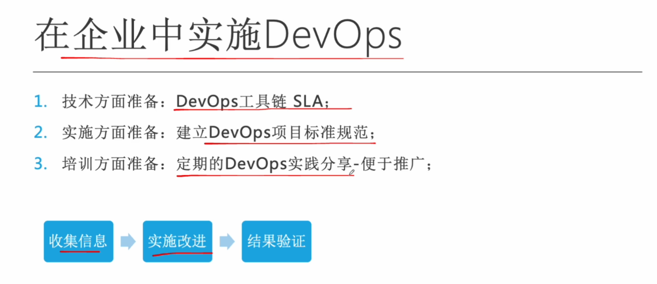
Task: Click list number 2.
Action: pos(40,133)
